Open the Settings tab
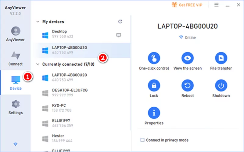This screenshot has width=244, height=152. click(x=16, y=107)
